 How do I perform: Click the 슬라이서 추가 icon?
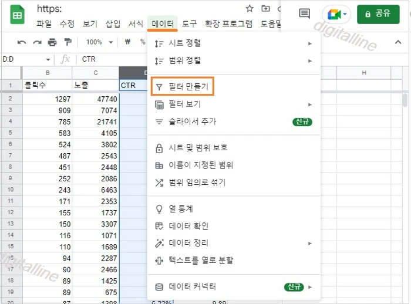(159, 121)
